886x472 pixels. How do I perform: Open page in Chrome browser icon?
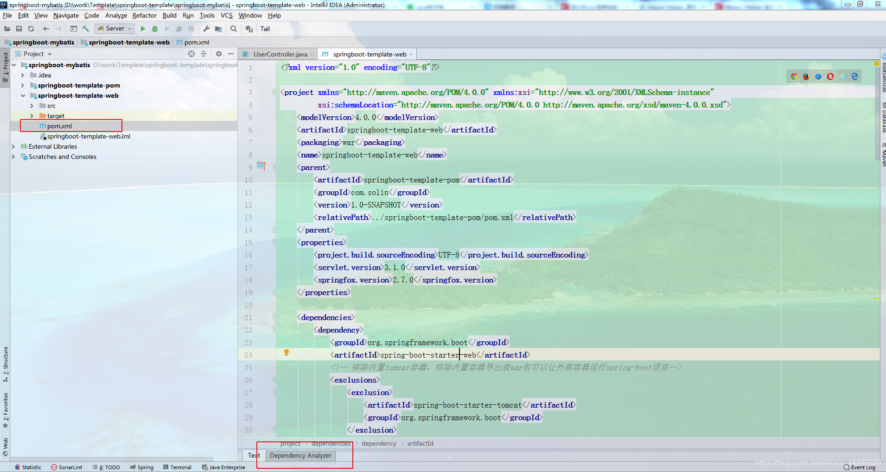coord(794,76)
